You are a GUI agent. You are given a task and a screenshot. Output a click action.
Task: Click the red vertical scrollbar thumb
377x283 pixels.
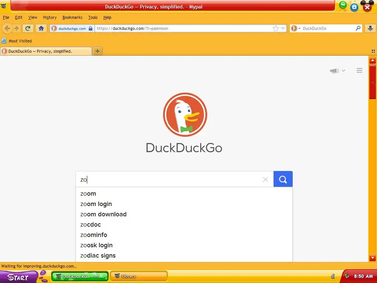[x=373, y=82]
